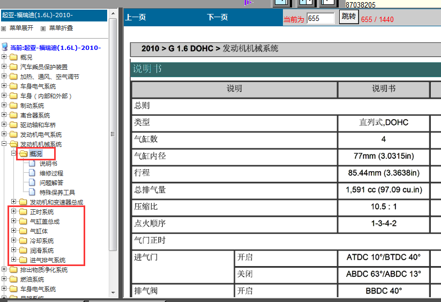Expand the 润滑系统 node
The height and width of the screenshot is (302, 441).
13,249
